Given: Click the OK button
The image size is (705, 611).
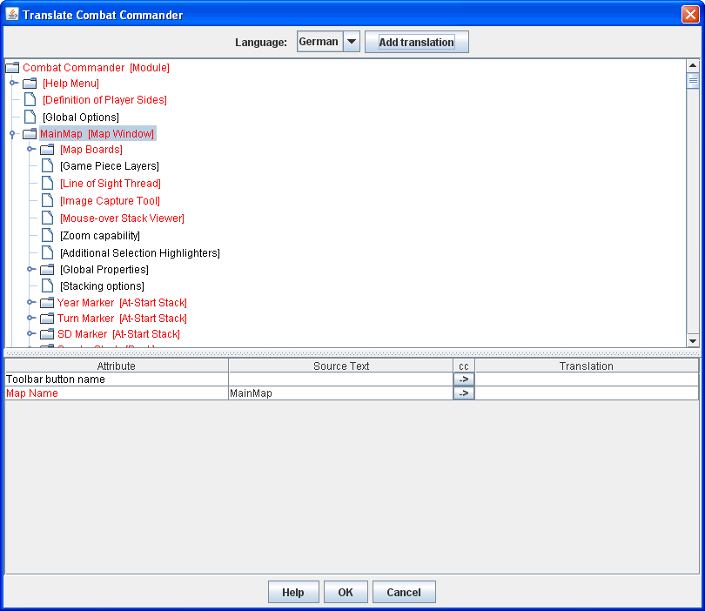Looking at the screenshot, I should pos(346,591).
